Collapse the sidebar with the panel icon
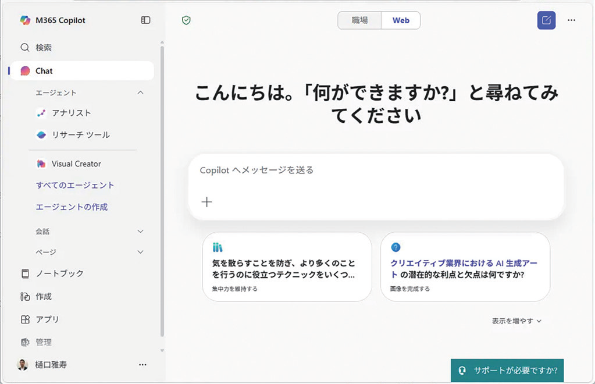 145,20
